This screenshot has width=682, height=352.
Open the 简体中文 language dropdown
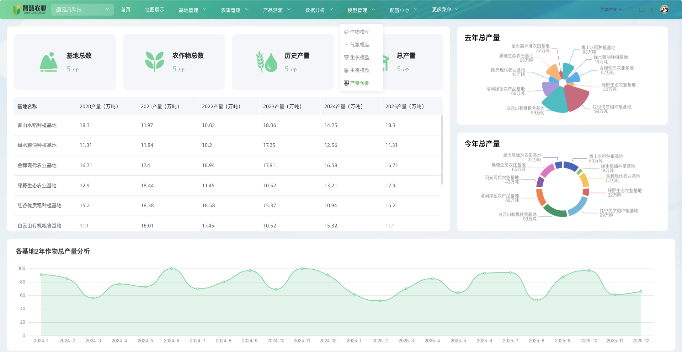point(611,10)
